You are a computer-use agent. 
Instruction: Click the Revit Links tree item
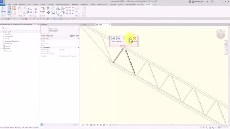(x=8, y=51)
